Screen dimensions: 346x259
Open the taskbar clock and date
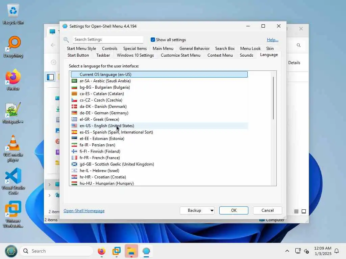[x=323, y=251]
